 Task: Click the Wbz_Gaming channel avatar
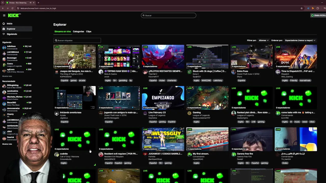pyautogui.click(x=278, y=72)
